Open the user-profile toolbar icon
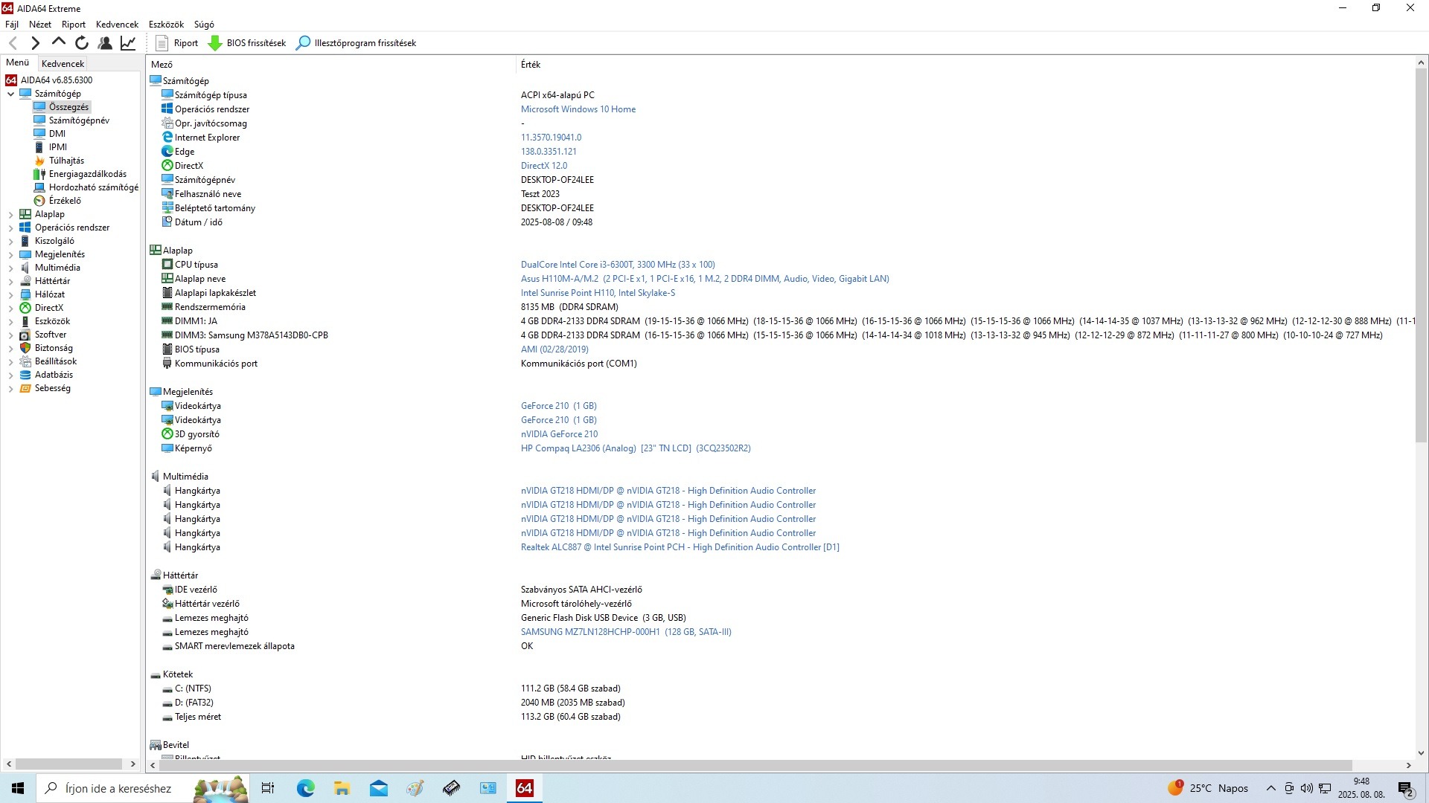This screenshot has width=1429, height=803. coord(105,43)
